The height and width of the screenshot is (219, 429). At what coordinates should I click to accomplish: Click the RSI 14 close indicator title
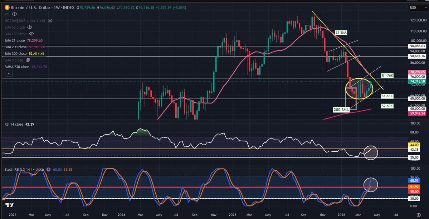pos(13,124)
